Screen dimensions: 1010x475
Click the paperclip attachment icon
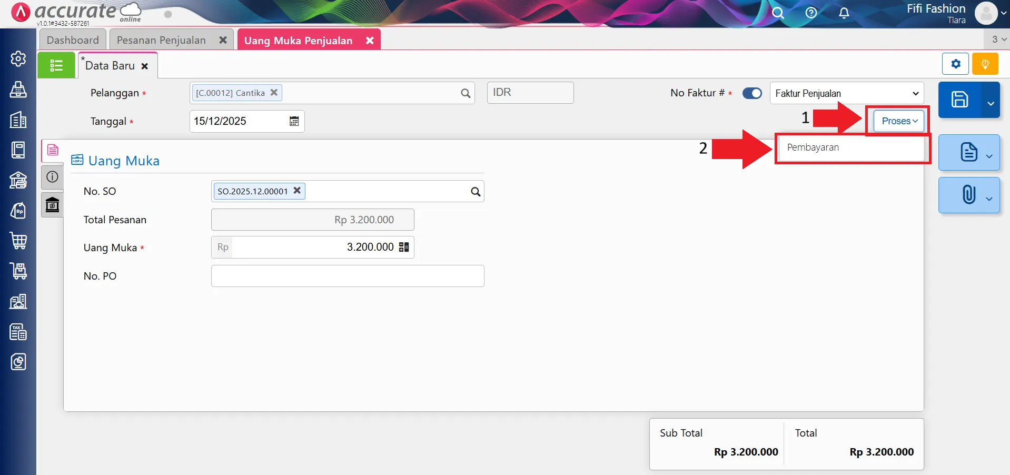click(x=968, y=195)
